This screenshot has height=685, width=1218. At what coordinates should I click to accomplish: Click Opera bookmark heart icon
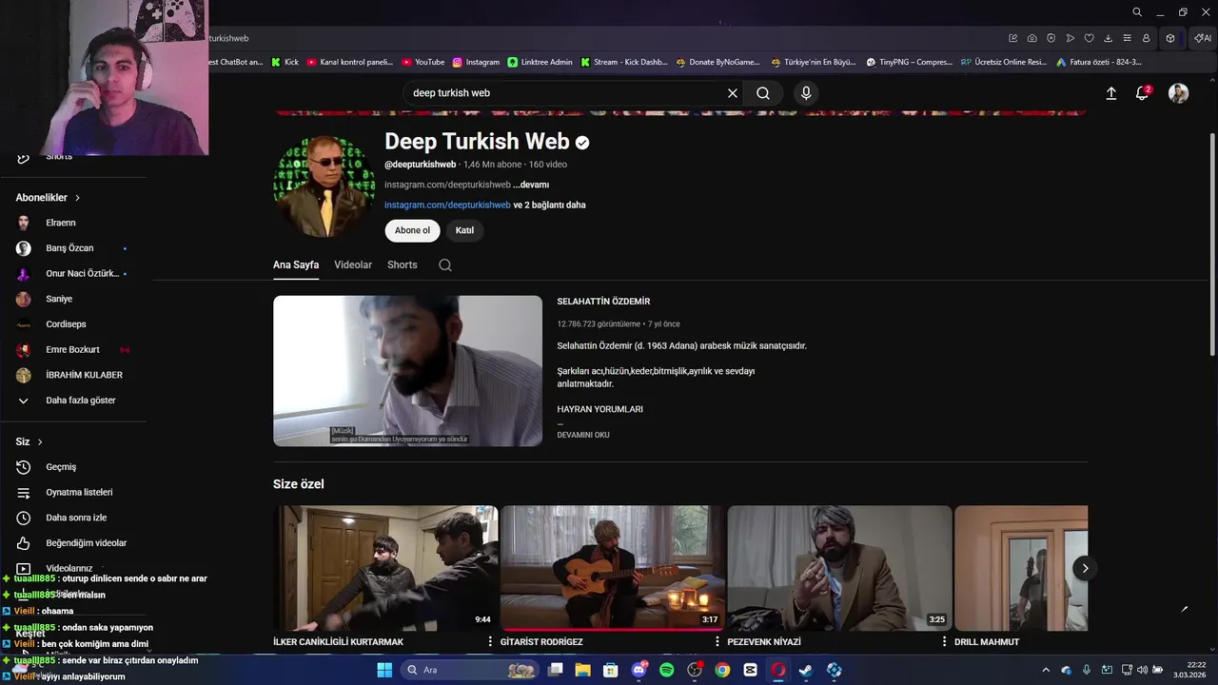(1090, 38)
